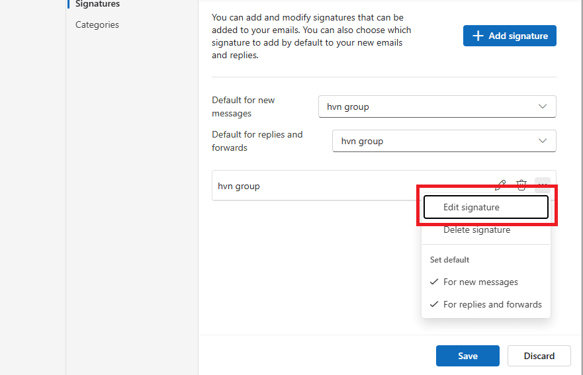Click the hvn group signature name
This screenshot has width=583, height=375.
(239, 187)
